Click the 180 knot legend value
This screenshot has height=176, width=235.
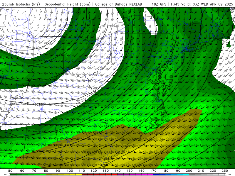point(165,171)
